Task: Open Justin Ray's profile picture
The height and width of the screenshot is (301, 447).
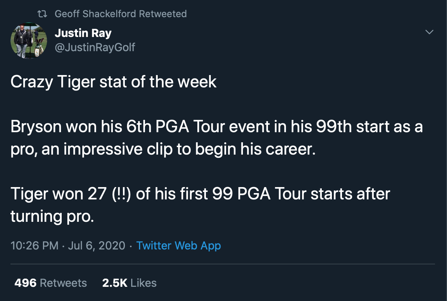Action: [29, 40]
